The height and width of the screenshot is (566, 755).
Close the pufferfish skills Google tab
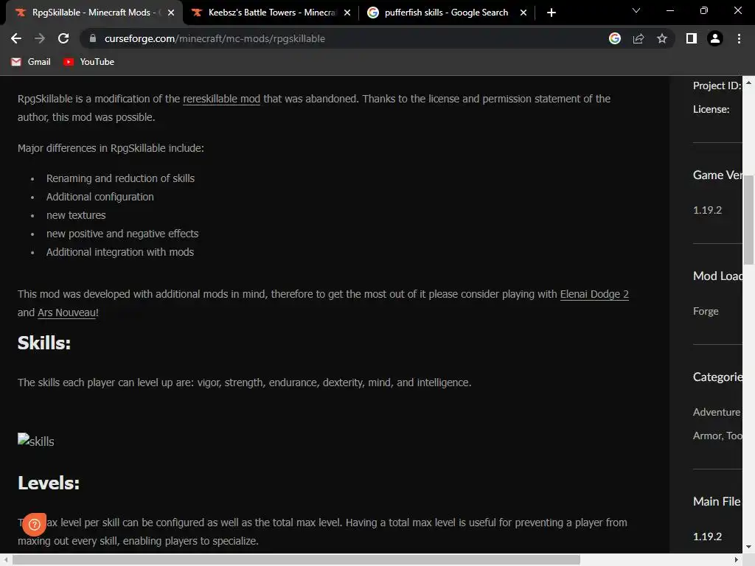pyautogui.click(x=523, y=13)
